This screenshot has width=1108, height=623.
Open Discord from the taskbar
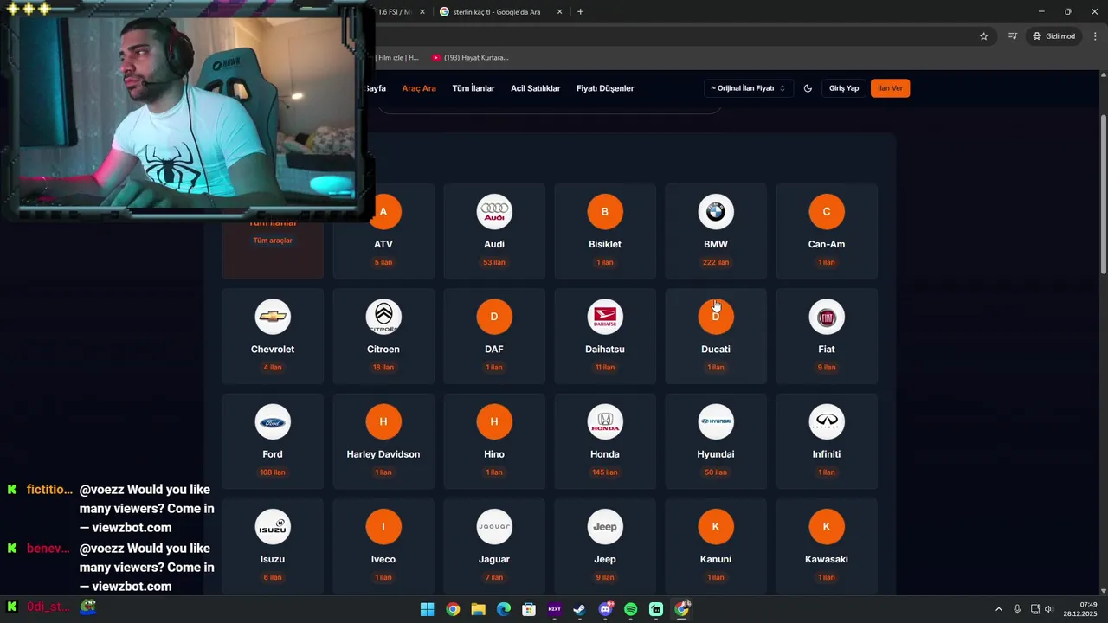[x=605, y=609]
